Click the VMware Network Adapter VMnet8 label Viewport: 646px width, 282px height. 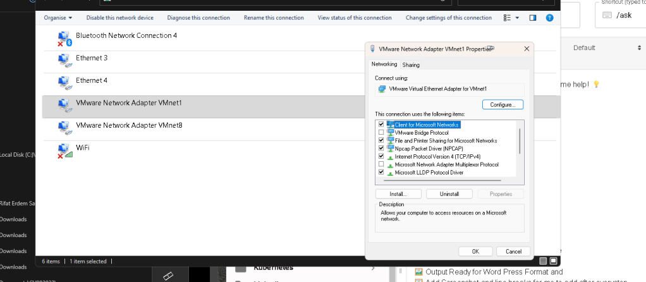(x=129, y=125)
